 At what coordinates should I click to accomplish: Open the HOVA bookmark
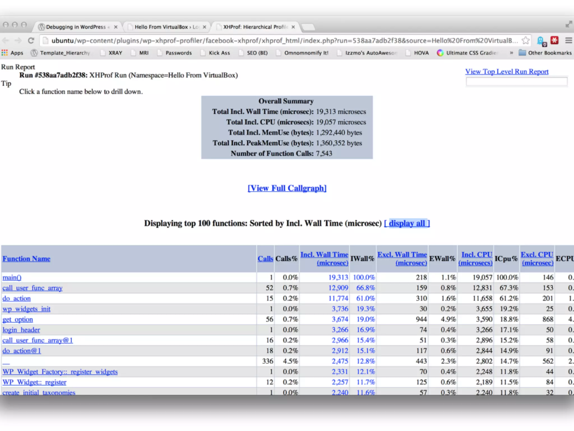(x=417, y=53)
